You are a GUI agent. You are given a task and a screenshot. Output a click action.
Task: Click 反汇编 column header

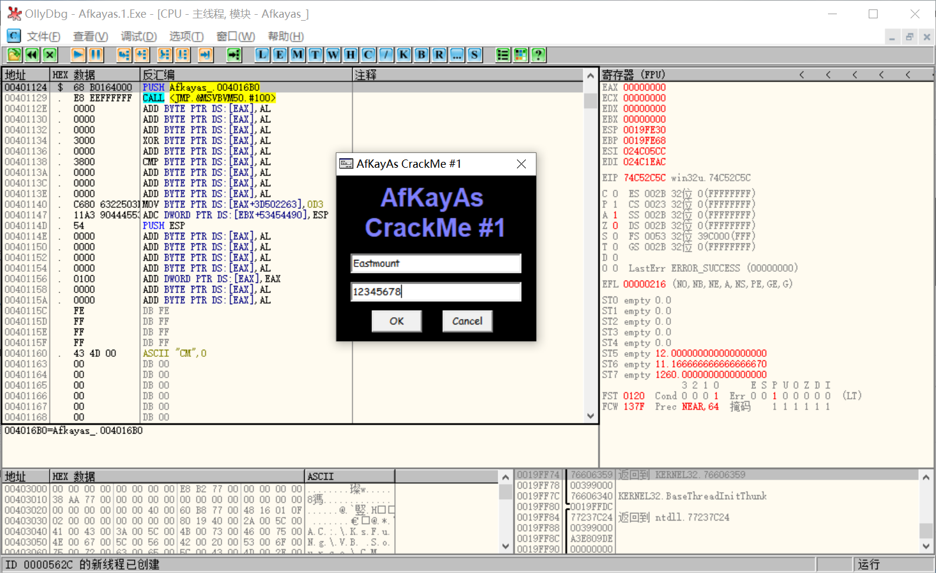(246, 75)
